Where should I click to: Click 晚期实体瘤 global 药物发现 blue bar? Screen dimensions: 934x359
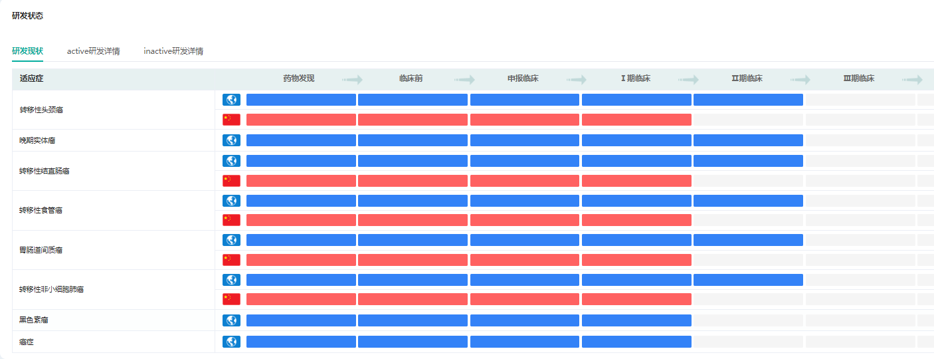(301, 140)
